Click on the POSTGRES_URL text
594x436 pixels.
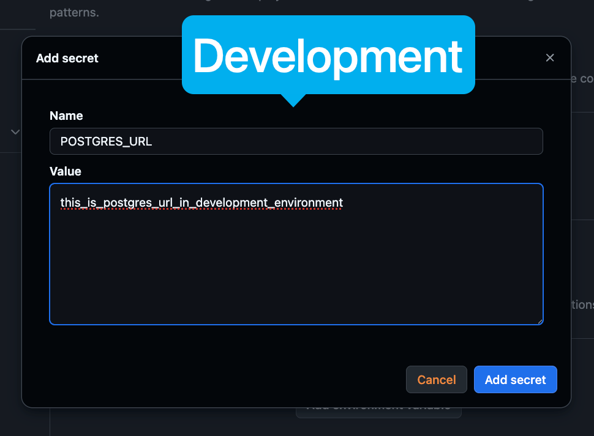click(106, 141)
